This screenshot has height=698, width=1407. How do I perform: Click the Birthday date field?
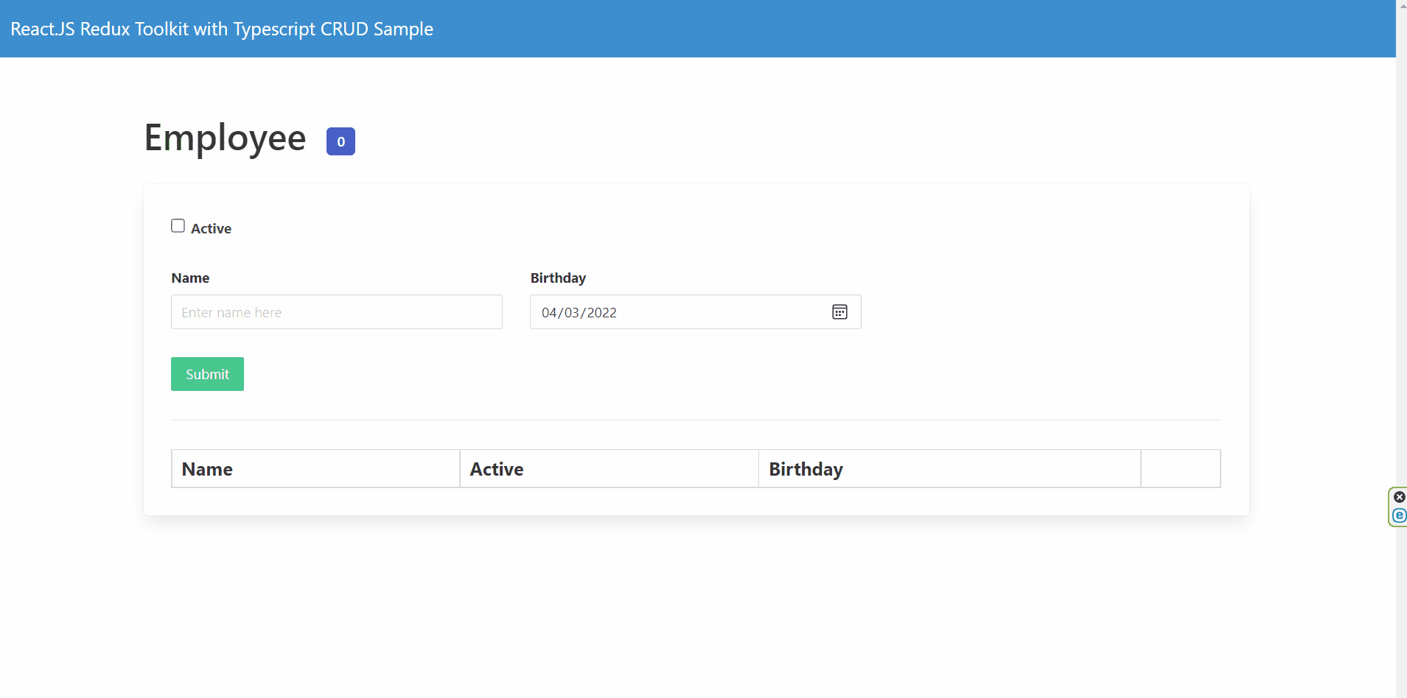(x=695, y=312)
